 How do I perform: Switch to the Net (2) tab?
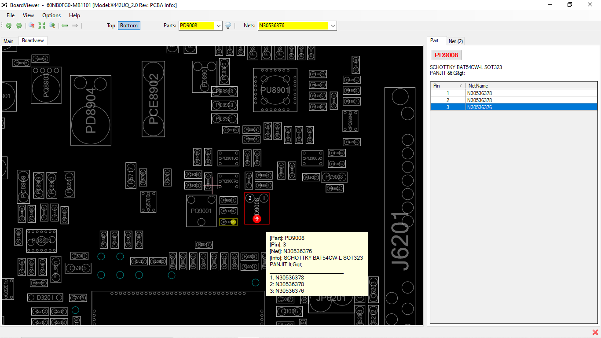455,41
